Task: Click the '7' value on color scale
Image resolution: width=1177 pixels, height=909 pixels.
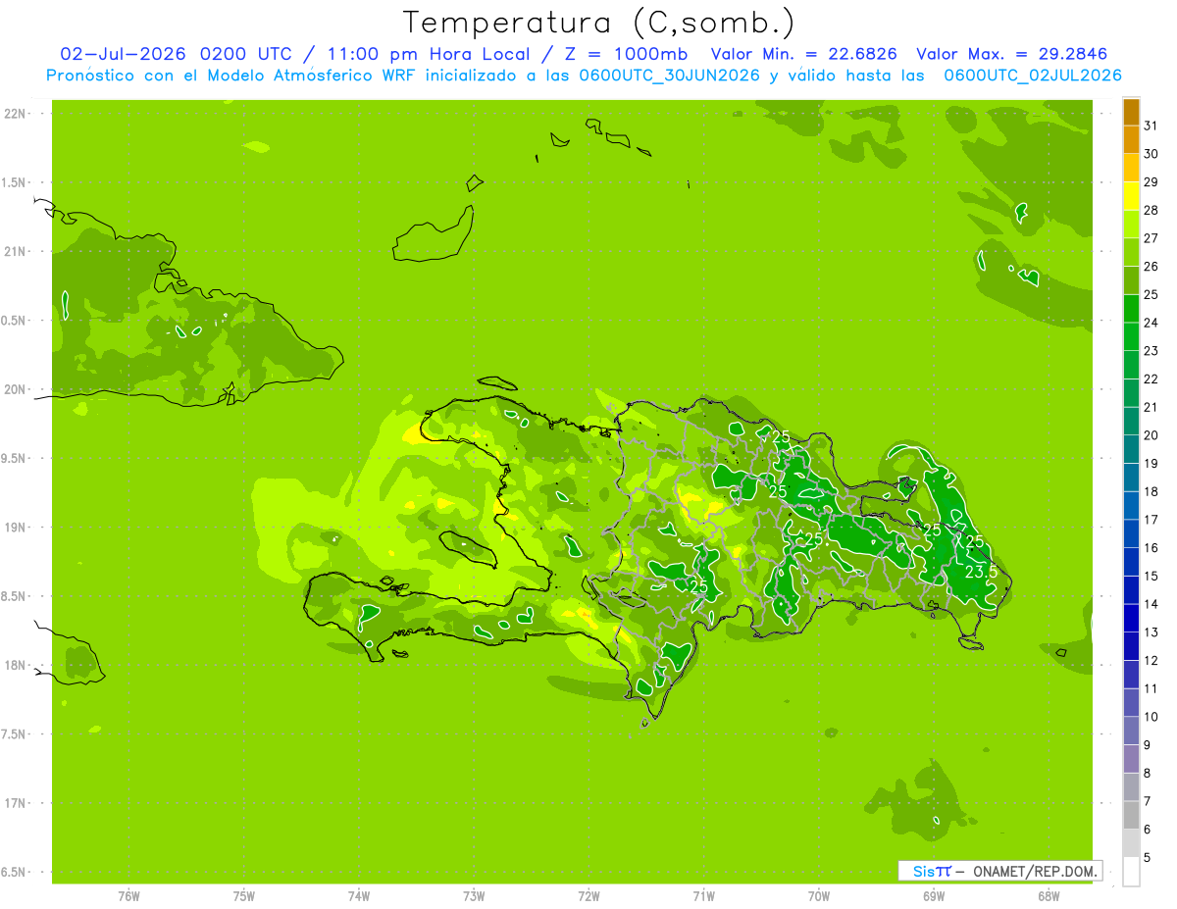Action: coord(1148,802)
